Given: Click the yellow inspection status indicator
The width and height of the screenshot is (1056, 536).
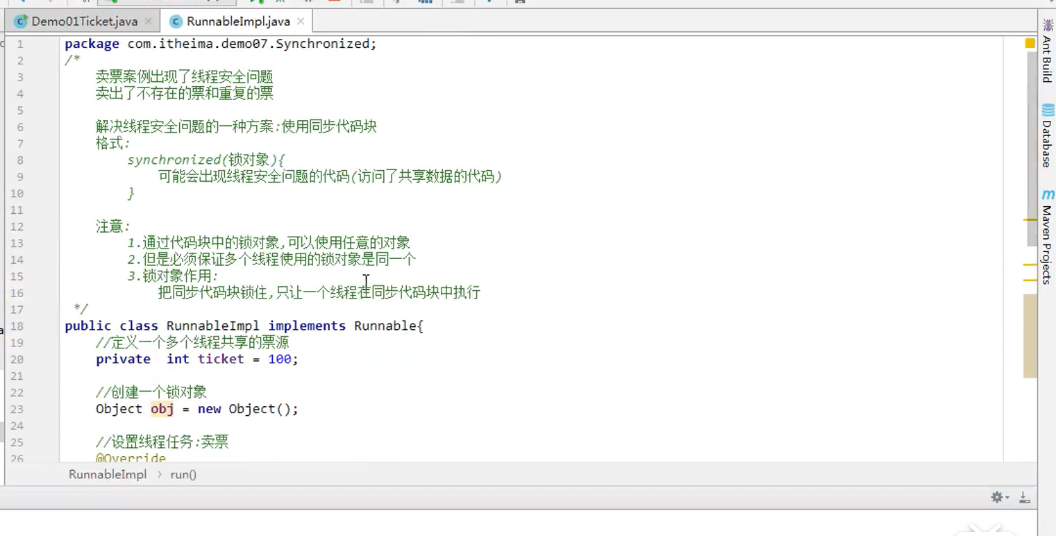Looking at the screenshot, I should [1030, 43].
